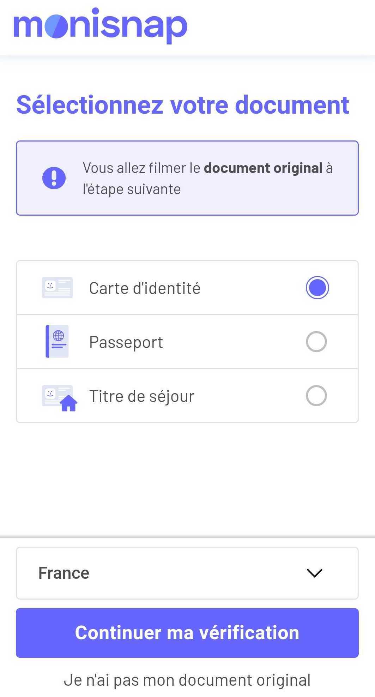Click the passport booklet icon
Viewport: 375px width, 697px height.
[57, 341]
